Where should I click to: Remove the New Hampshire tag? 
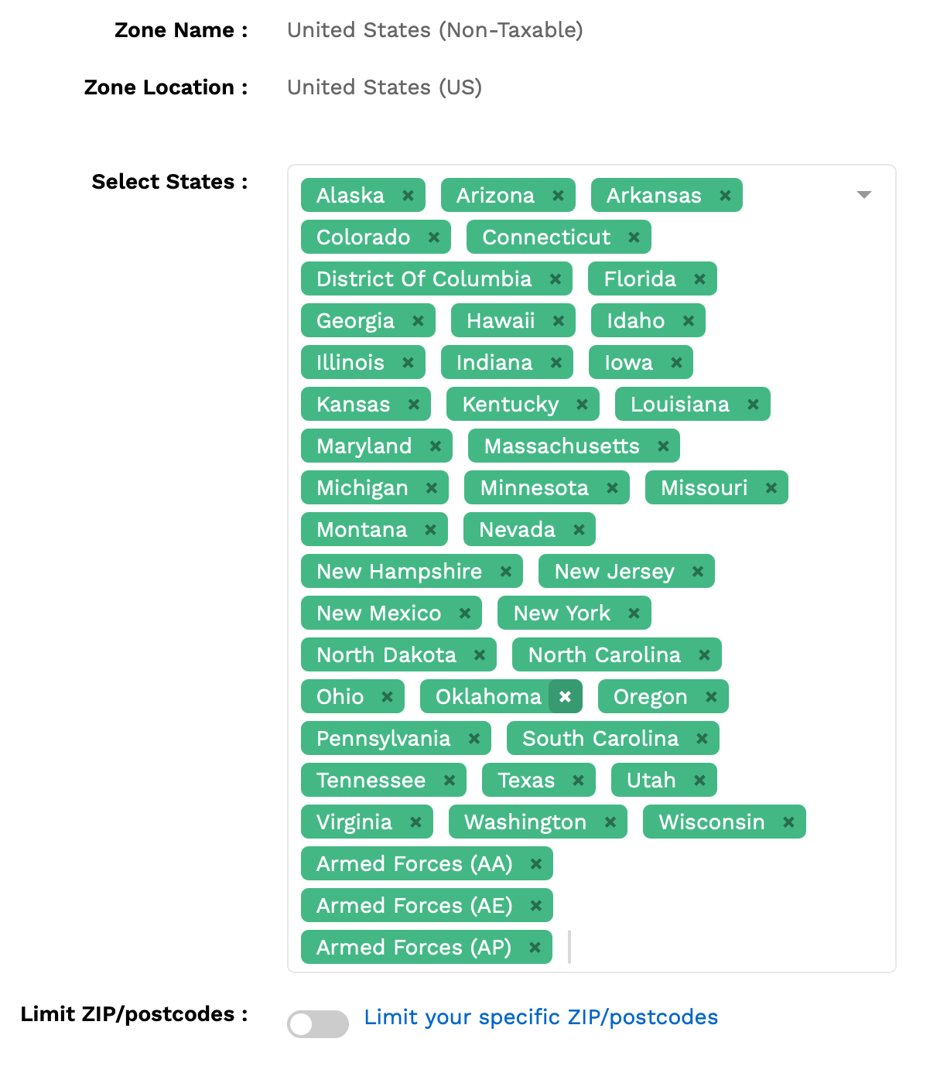pos(505,572)
